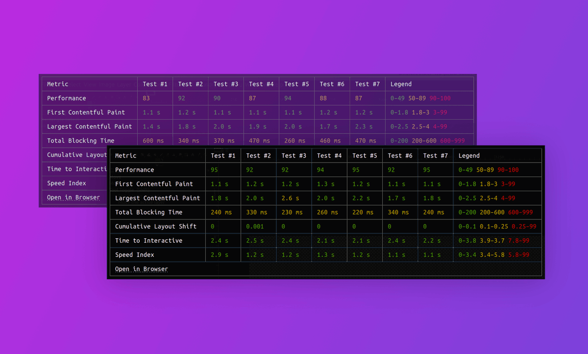Image resolution: width=588 pixels, height=354 pixels.
Task: Click the 600-999 legend range in front table
Action: [520, 212]
